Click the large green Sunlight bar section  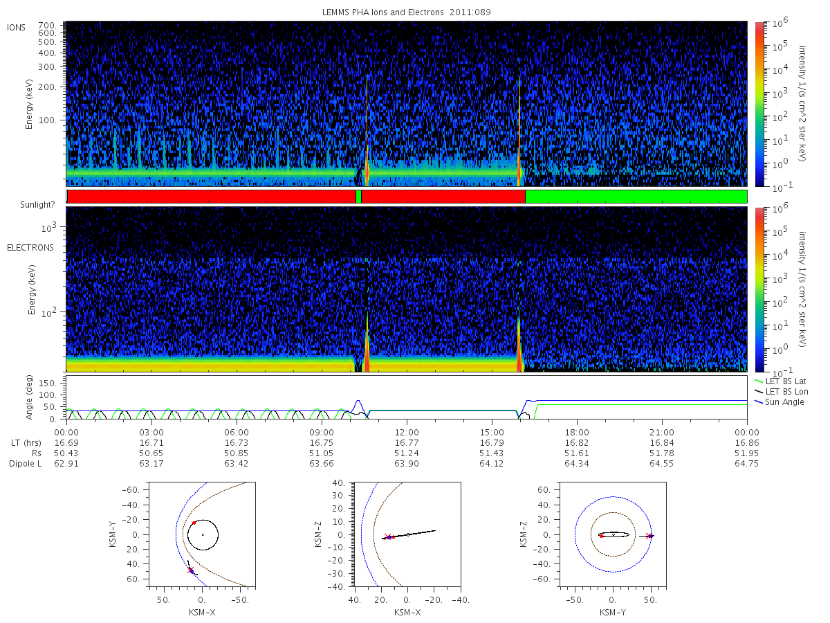636,197
